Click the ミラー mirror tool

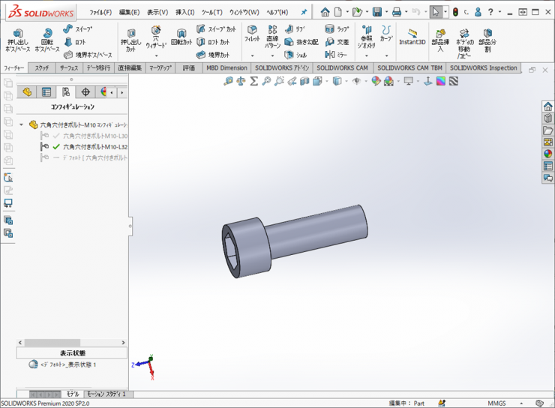336,55
